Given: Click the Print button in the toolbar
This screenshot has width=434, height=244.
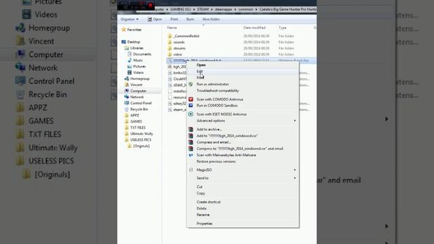Looking at the screenshot, I should pyautogui.click(x=174, y=19).
